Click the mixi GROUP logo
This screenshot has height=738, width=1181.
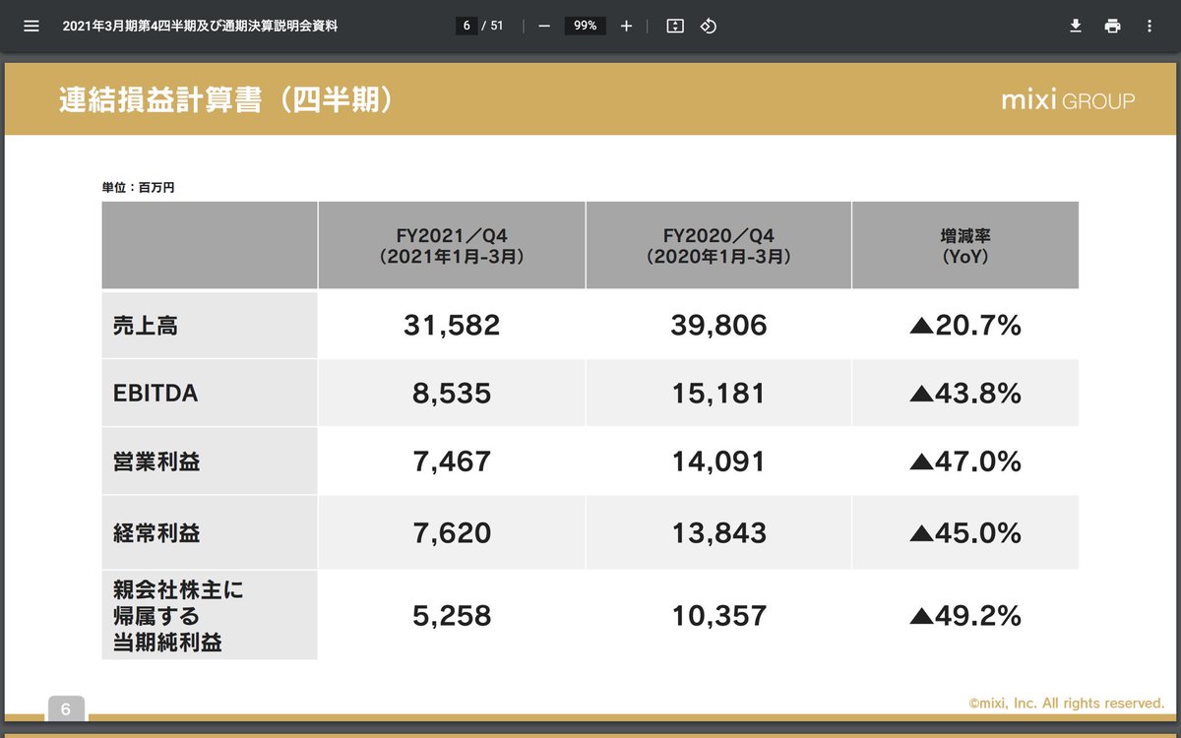1068,100
